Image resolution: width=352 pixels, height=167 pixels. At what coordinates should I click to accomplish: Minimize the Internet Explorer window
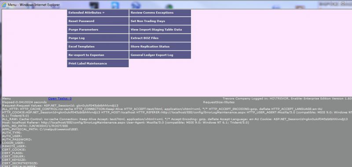point(335,4)
